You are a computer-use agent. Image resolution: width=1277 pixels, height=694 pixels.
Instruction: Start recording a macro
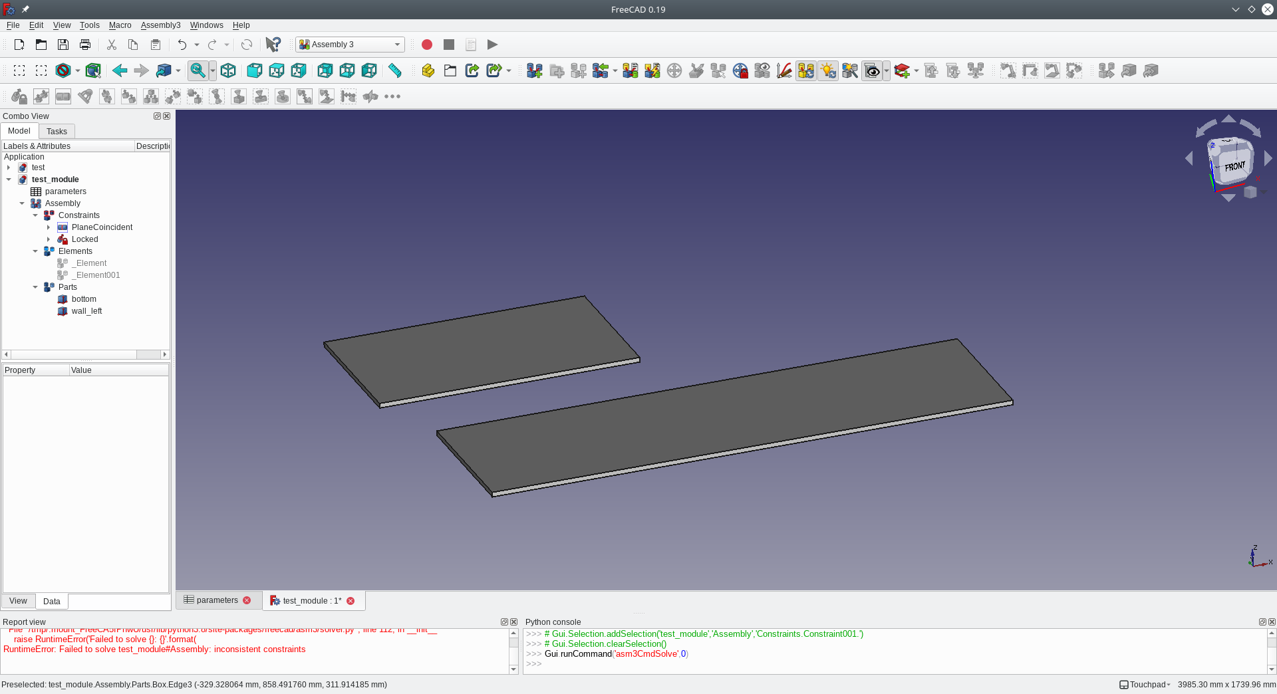[428, 45]
